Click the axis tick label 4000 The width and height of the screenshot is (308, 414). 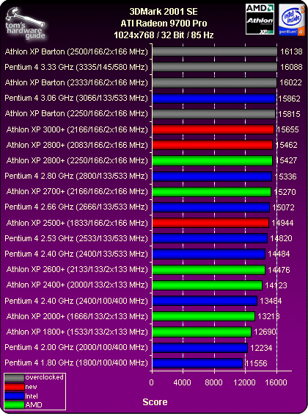point(182,382)
